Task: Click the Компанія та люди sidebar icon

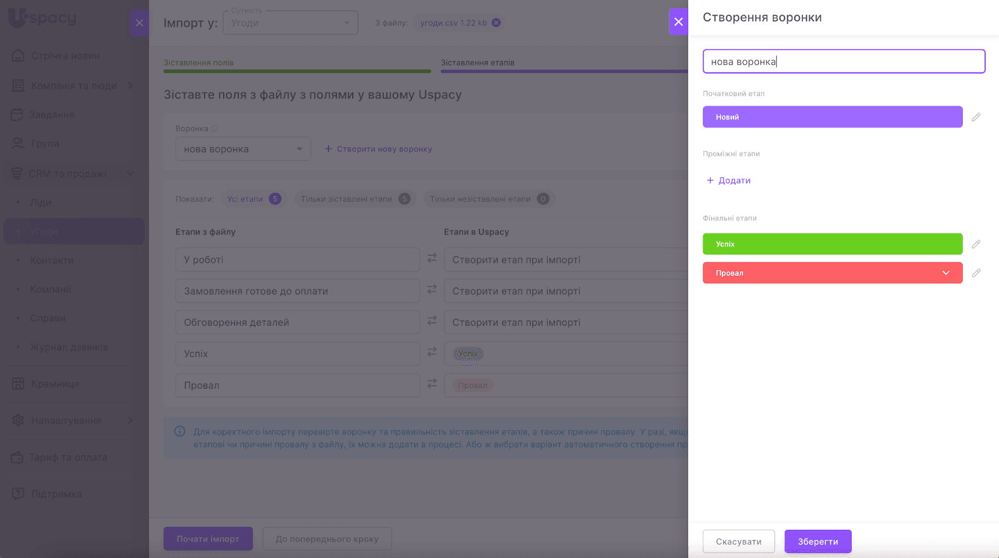Action: pos(18,86)
